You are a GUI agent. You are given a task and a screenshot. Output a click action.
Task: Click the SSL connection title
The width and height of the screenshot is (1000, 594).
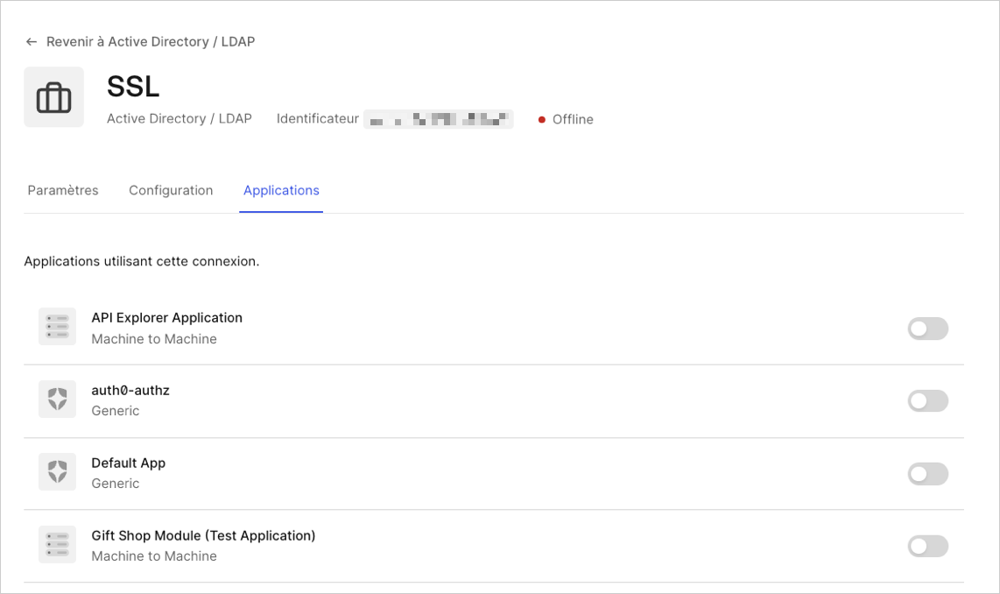click(x=132, y=87)
